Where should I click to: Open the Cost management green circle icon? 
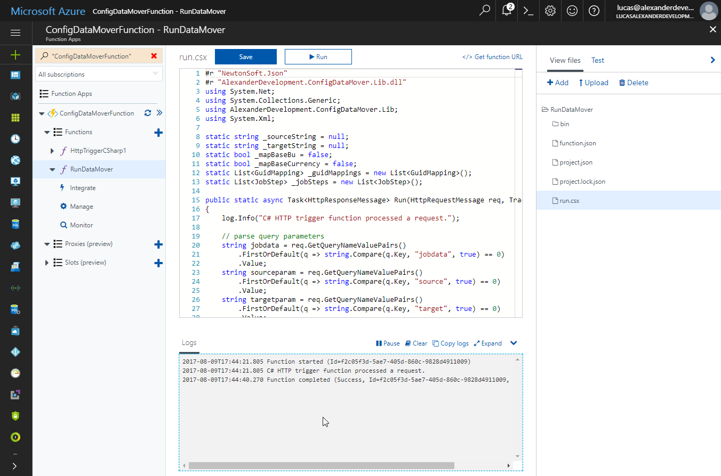pyautogui.click(x=15, y=437)
